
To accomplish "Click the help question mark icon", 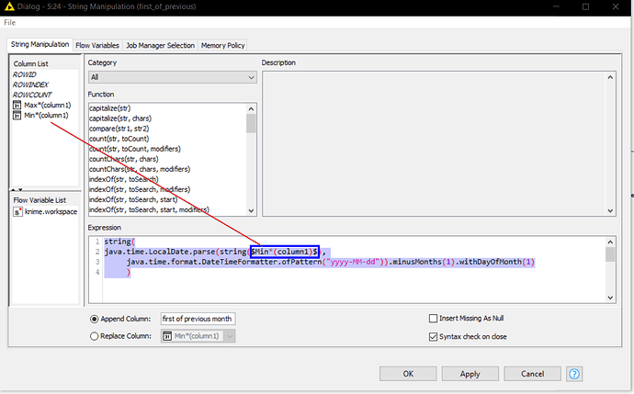I will click(x=575, y=374).
